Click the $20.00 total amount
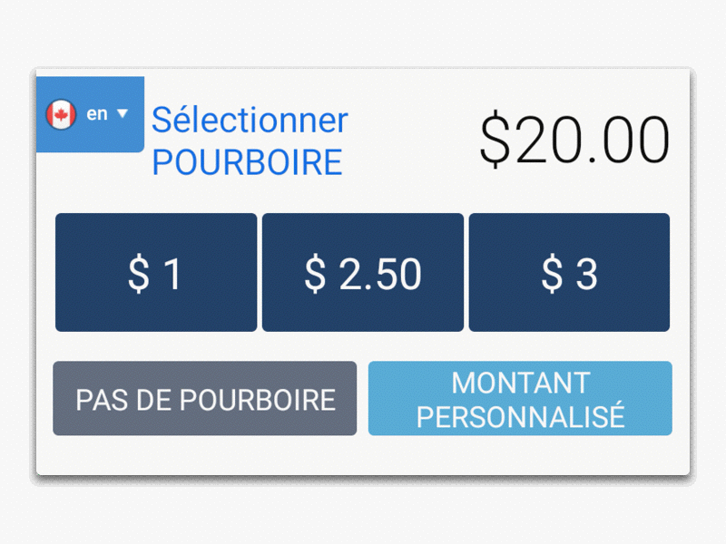Screen dimensions: 726x544 tap(574, 140)
